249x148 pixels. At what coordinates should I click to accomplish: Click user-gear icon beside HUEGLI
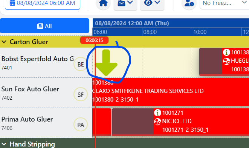click(226, 61)
